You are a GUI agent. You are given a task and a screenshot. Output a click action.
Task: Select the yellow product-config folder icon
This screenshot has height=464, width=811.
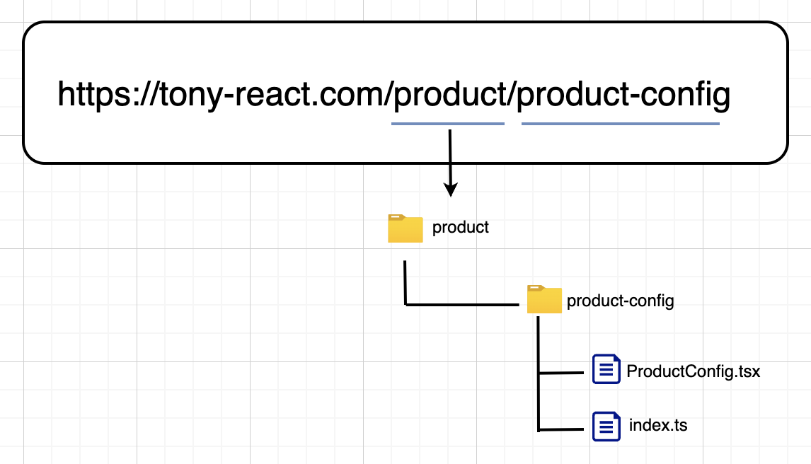click(544, 300)
